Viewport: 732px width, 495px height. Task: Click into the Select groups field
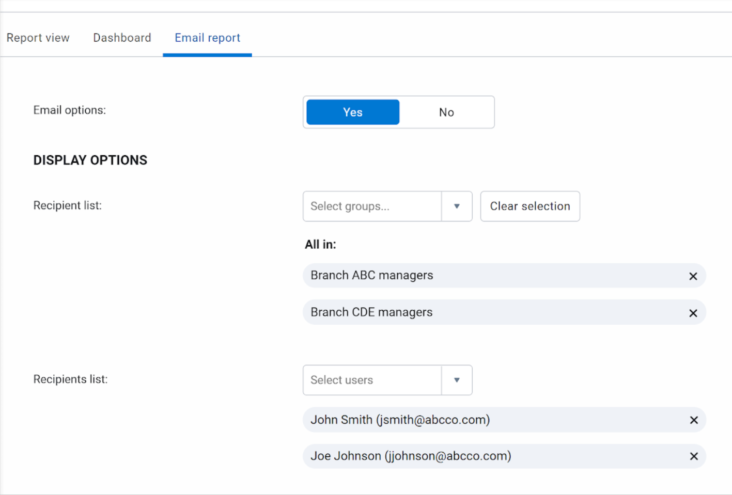(372, 206)
